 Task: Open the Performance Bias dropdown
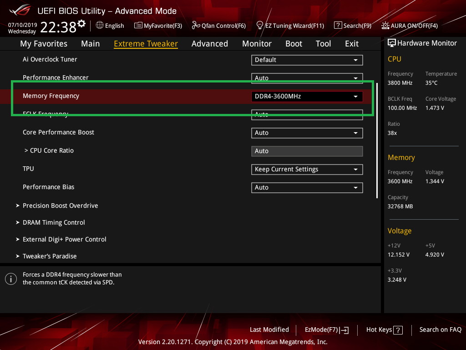point(307,187)
